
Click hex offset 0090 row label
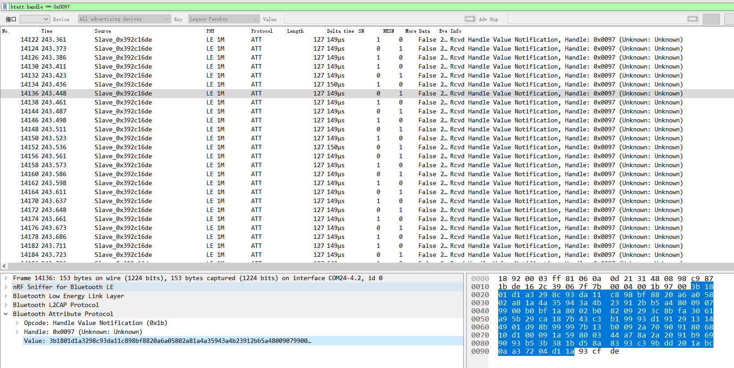(480, 351)
